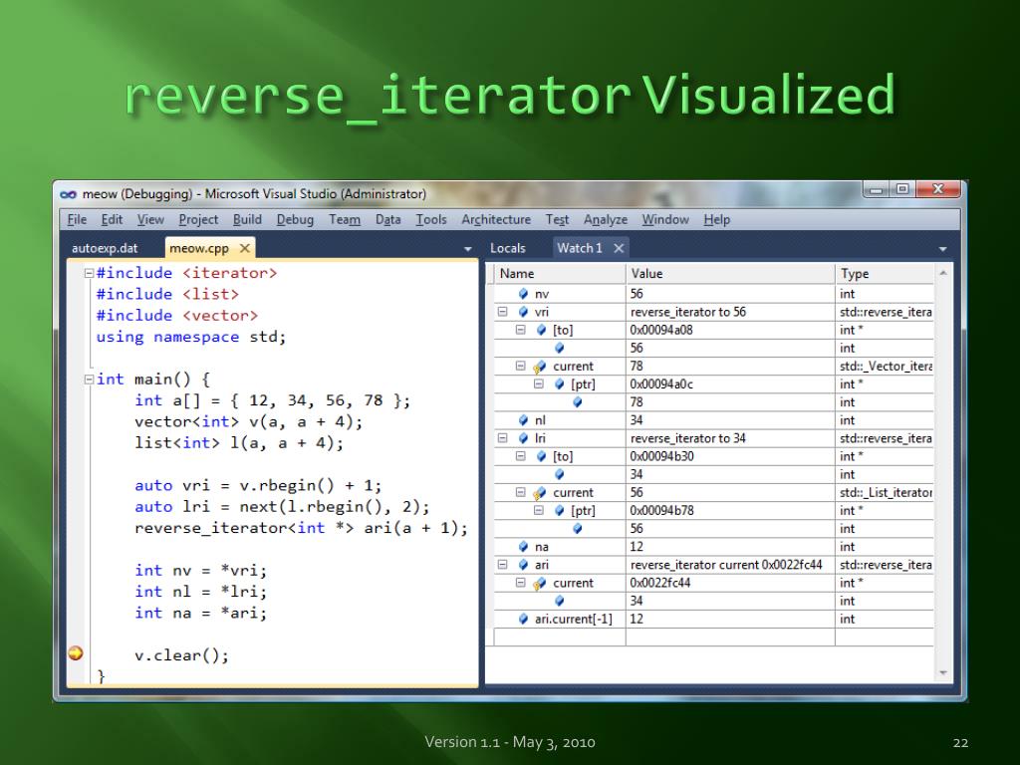Image resolution: width=1020 pixels, height=765 pixels.
Task: Open the File menu
Action: [77, 220]
